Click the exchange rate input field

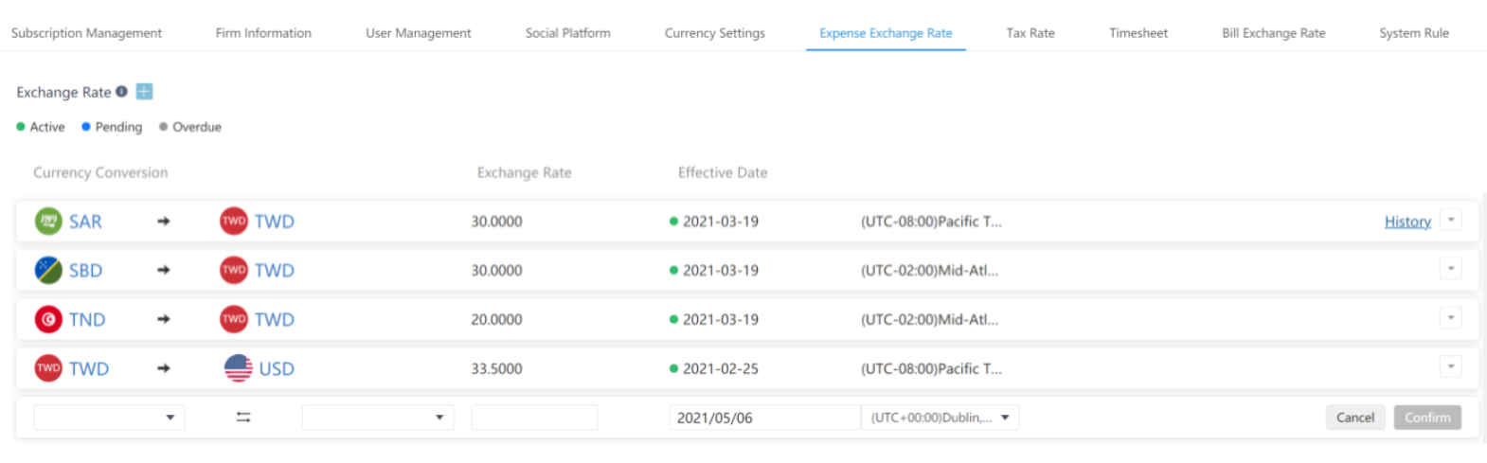click(534, 418)
